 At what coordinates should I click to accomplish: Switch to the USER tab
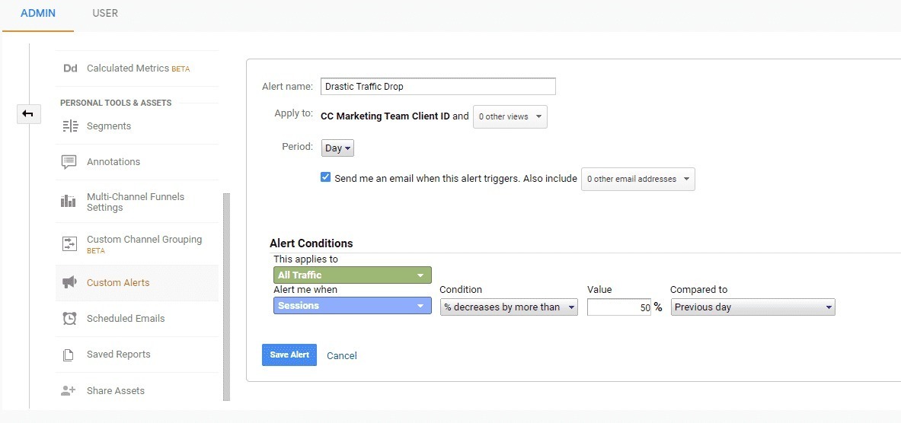point(105,13)
